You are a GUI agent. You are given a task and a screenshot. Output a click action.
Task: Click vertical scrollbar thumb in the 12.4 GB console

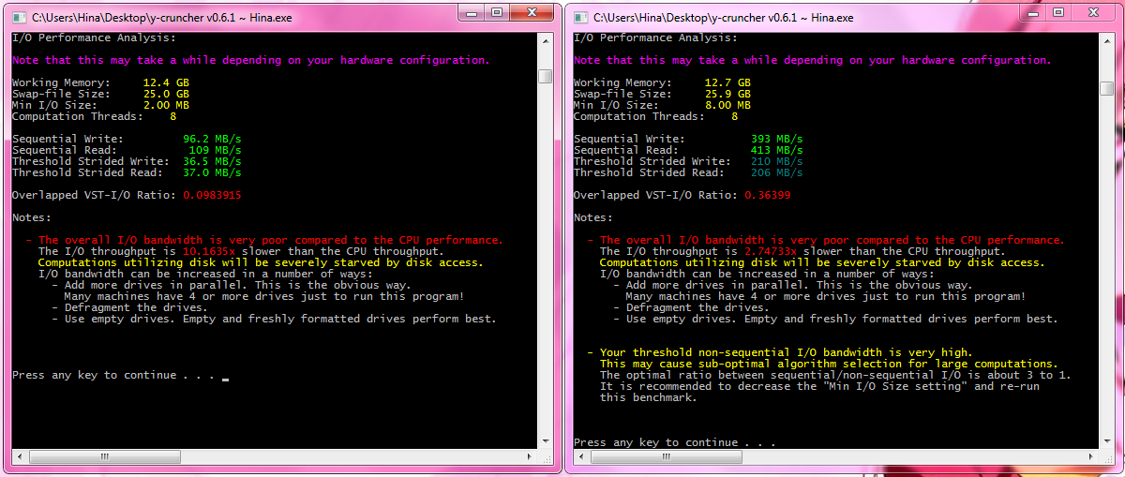(x=545, y=76)
